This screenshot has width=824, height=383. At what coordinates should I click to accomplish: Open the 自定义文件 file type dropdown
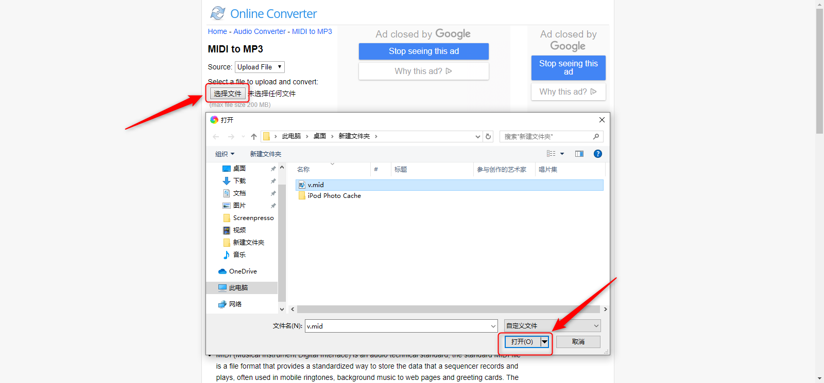[552, 326]
